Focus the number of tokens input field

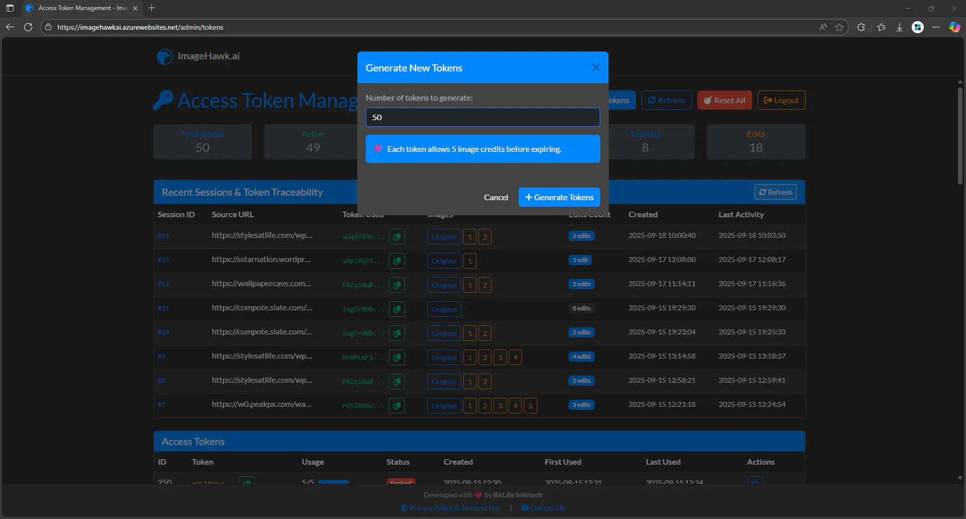[483, 117]
